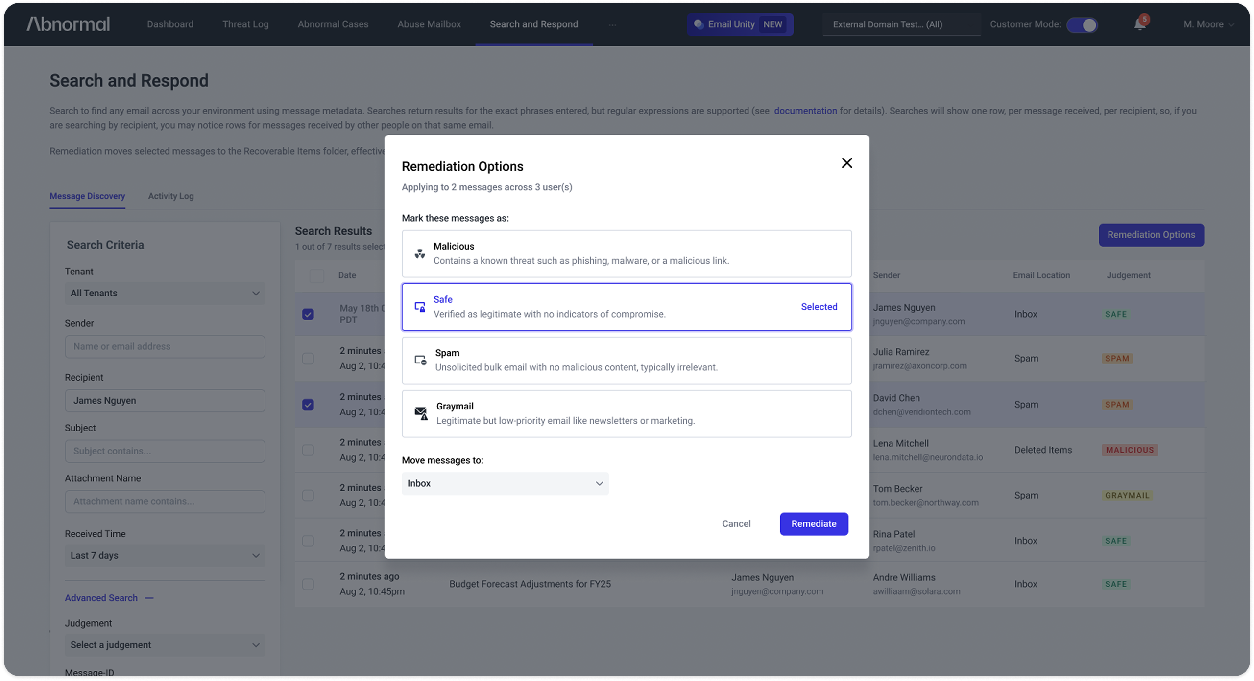Image resolution: width=1254 pixels, height=681 pixels.
Task: Cancel the remediation dialog
Action: pyautogui.click(x=736, y=523)
